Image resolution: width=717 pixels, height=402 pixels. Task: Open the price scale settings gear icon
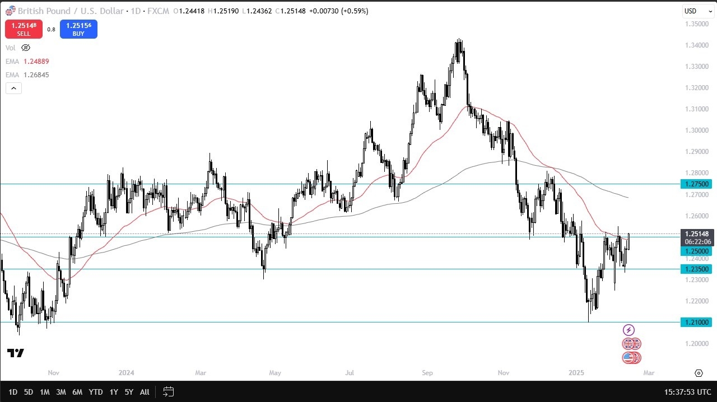tap(699, 373)
